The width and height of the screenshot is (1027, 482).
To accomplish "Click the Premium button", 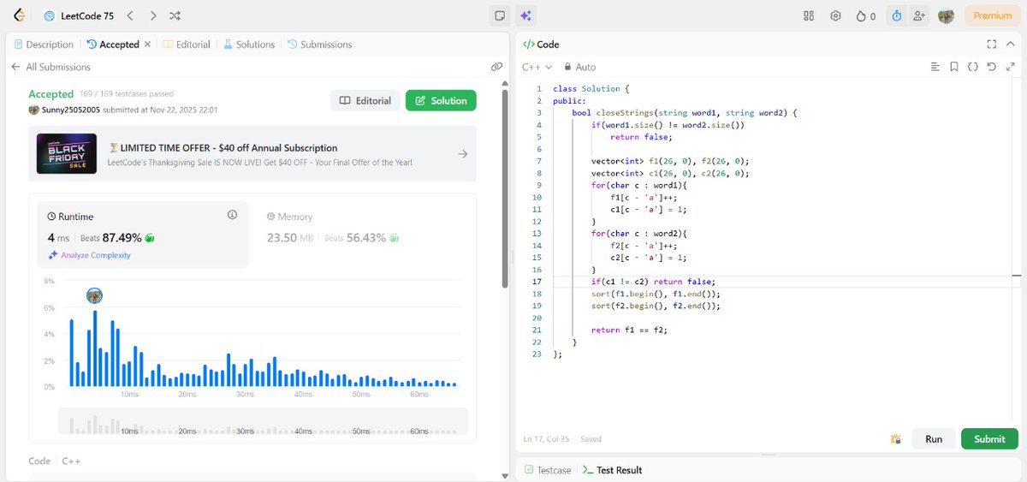I will [x=992, y=15].
